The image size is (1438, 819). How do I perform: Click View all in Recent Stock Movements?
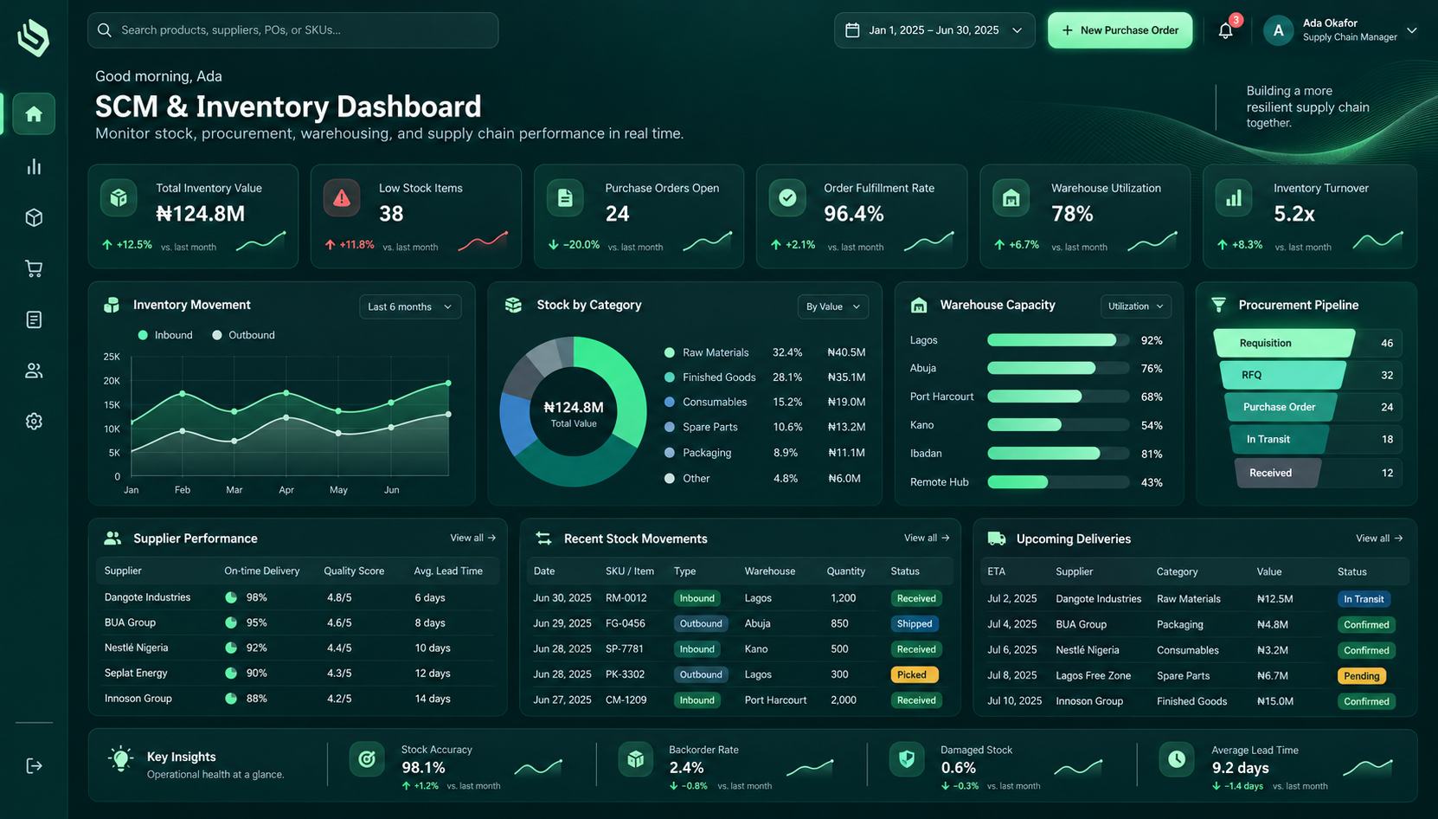[927, 538]
